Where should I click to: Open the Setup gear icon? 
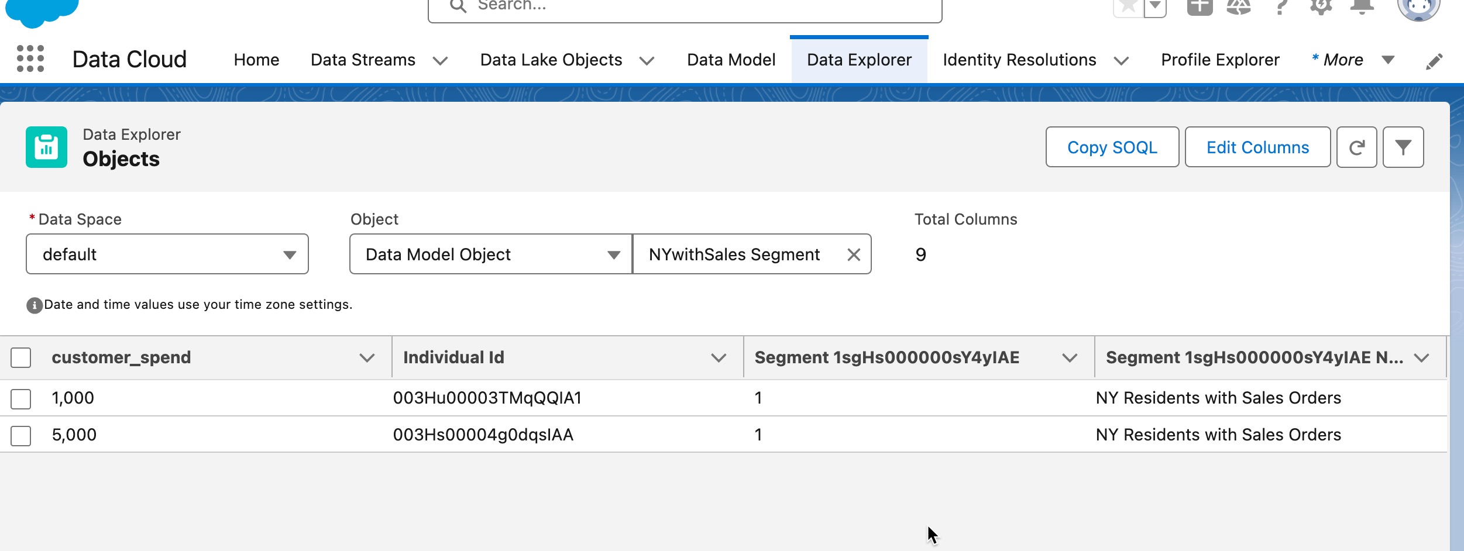point(1321,7)
